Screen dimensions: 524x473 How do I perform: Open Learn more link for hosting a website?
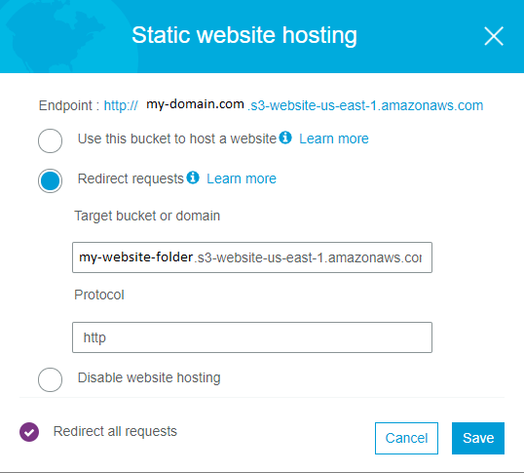tap(333, 138)
